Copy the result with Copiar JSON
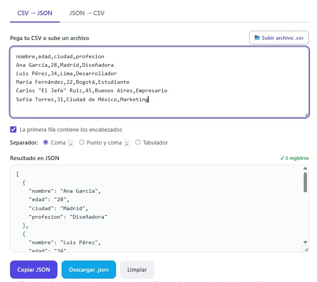Image resolution: width=317 pixels, height=282 pixels. 34,269
